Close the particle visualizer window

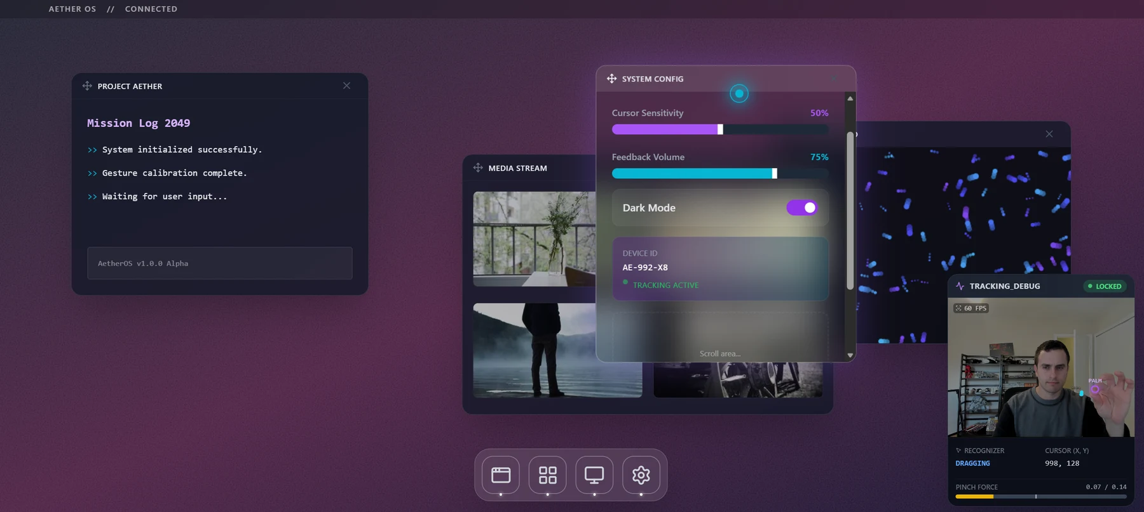(1049, 134)
